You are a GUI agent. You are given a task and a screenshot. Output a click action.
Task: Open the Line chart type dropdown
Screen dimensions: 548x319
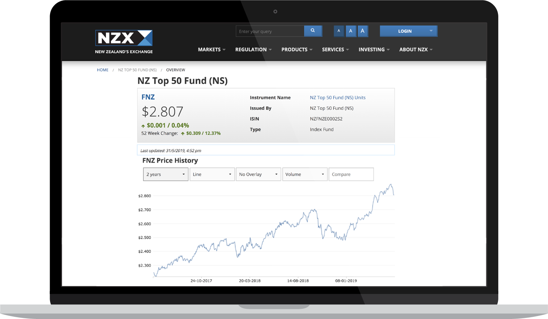coord(212,174)
